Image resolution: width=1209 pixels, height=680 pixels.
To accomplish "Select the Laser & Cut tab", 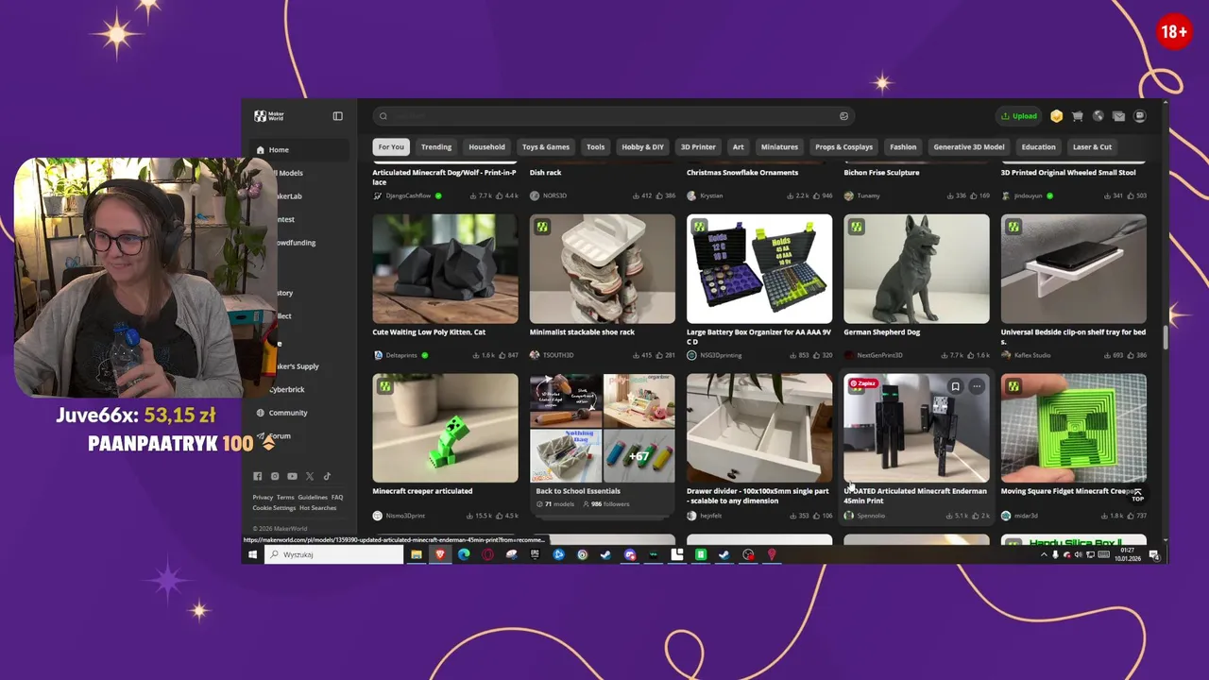I will tap(1092, 146).
